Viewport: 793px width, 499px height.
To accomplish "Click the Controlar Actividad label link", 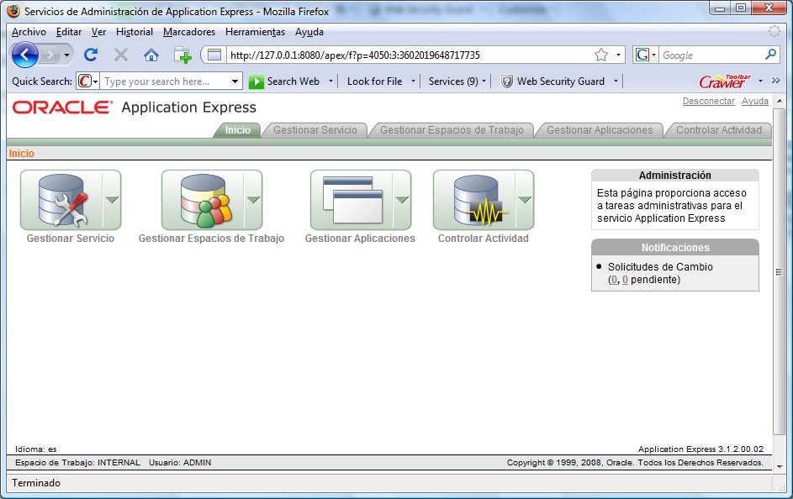I will [x=483, y=239].
